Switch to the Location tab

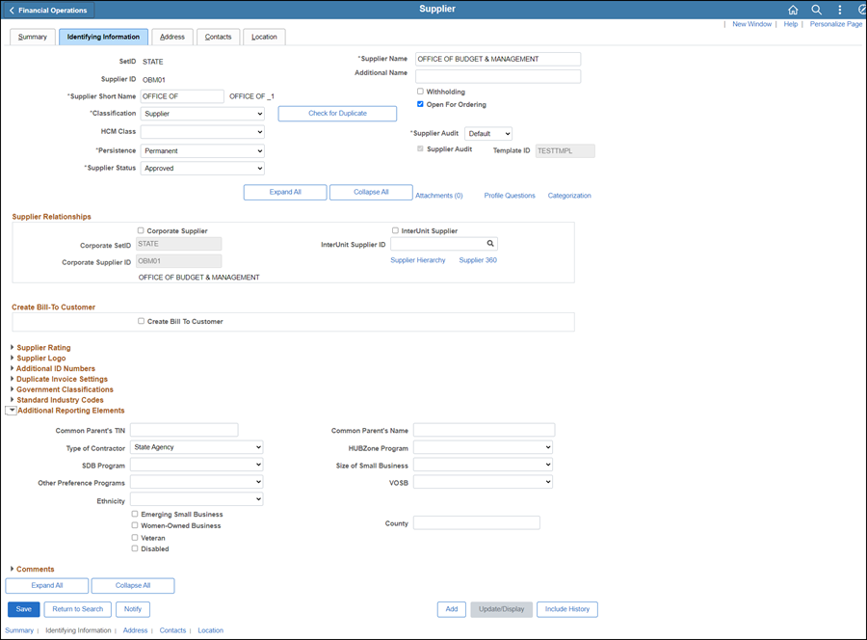pos(264,37)
